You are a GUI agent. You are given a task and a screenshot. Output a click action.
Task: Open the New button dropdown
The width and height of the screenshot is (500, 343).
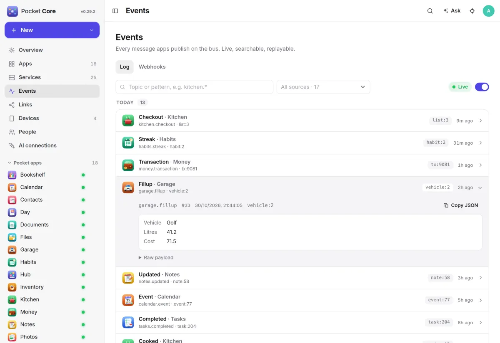click(92, 30)
